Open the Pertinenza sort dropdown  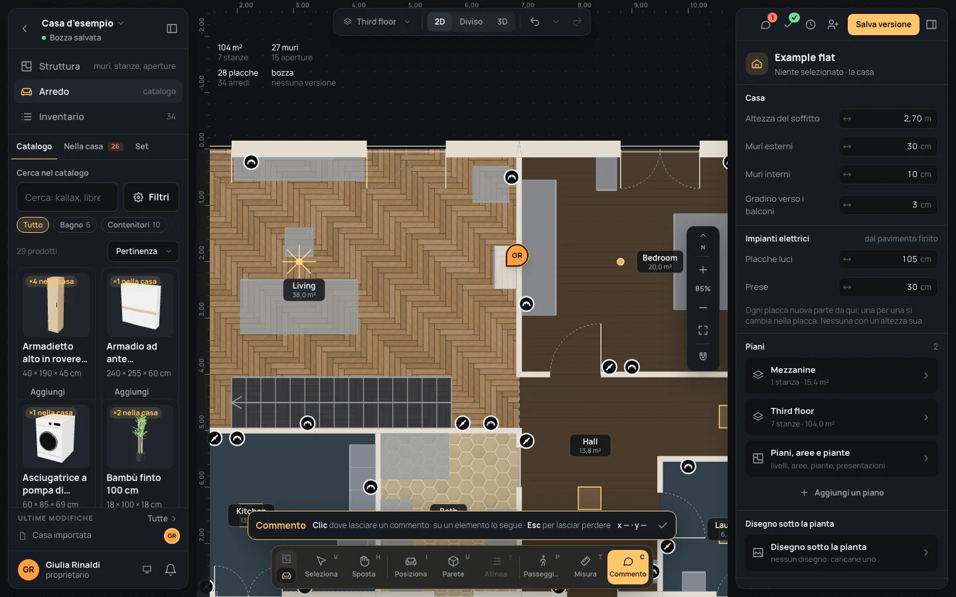click(x=143, y=251)
